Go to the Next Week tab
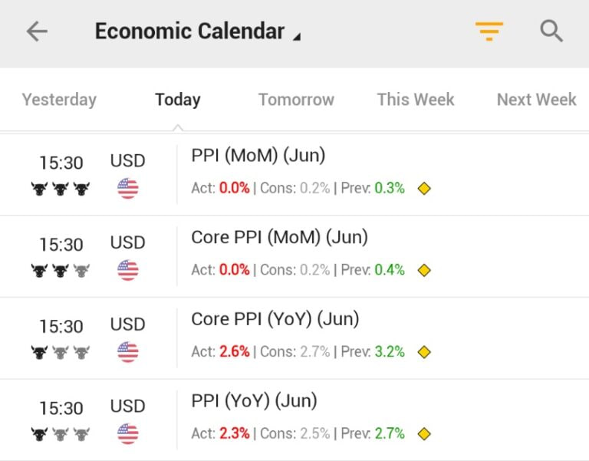589x461 pixels. click(536, 100)
